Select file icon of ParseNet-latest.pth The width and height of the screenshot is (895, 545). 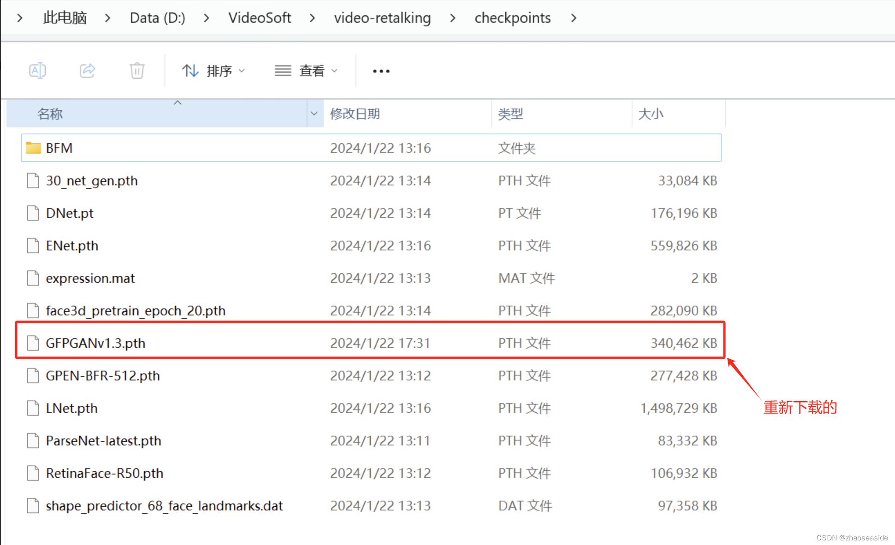pos(33,441)
